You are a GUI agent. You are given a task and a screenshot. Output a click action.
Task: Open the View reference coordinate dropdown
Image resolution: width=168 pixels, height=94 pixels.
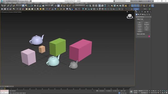tap(48, 5)
